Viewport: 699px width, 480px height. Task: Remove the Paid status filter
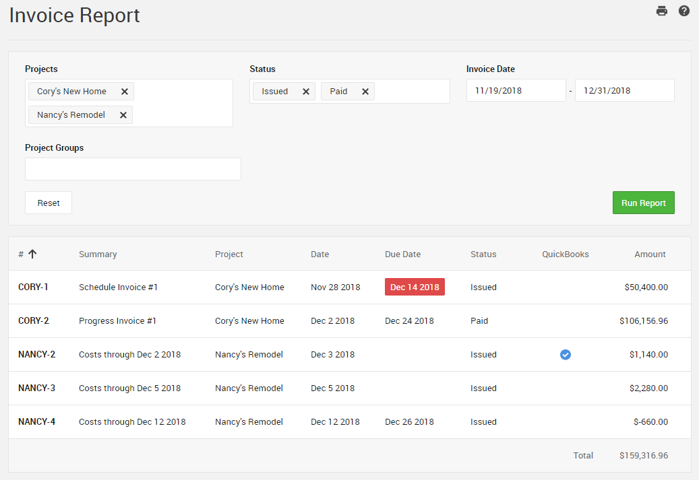tap(365, 92)
